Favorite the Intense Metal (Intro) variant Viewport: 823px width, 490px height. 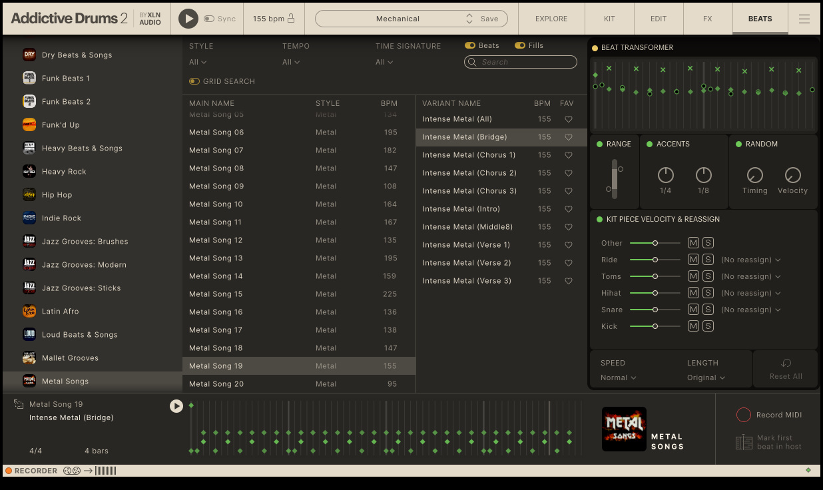click(x=569, y=209)
